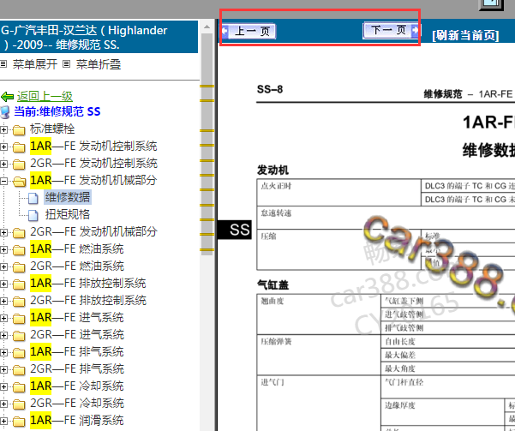Click folder icon of 2GR—FE 排放控制系统
The width and height of the screenshot is (515, 431).
click(19, 302)
